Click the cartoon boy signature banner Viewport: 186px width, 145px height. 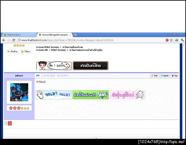54,66
